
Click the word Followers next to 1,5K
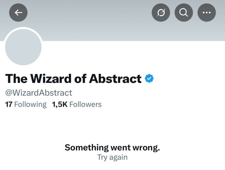point(86,104)
